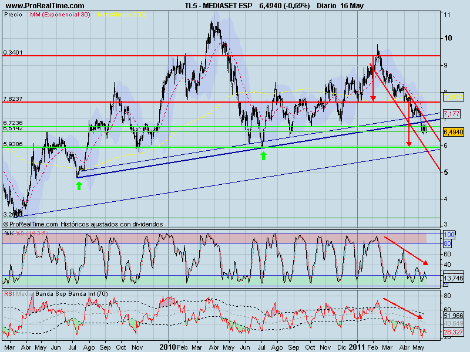The image size is (470, 352).
Task: Select the Media legend label in RSI panel
Action: pos(25,294)
